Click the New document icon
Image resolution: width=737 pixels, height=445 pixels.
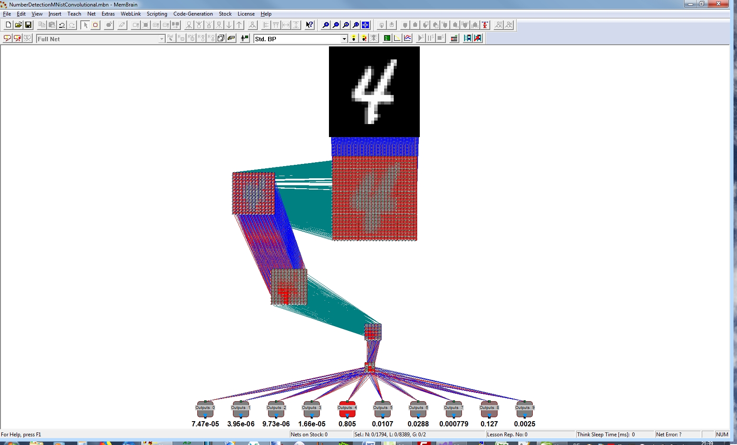[8, 25]
